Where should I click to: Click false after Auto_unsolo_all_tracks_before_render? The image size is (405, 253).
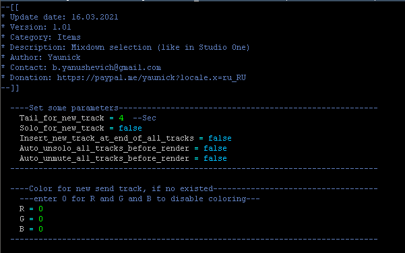[x=215, y=148]
